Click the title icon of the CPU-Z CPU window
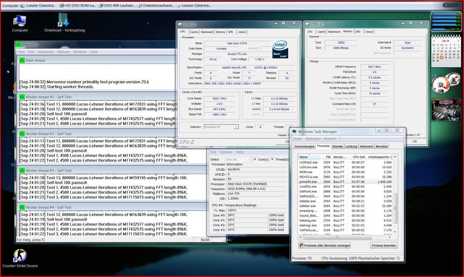 pos(180,24)
